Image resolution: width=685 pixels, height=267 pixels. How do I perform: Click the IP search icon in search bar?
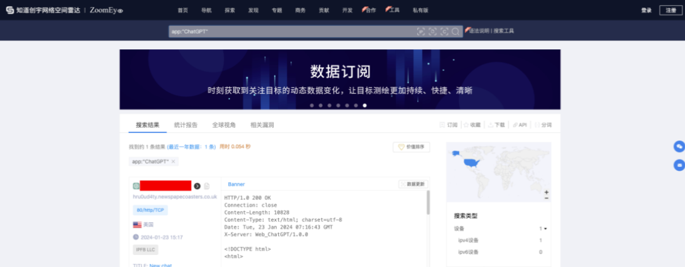coord(421,32)
